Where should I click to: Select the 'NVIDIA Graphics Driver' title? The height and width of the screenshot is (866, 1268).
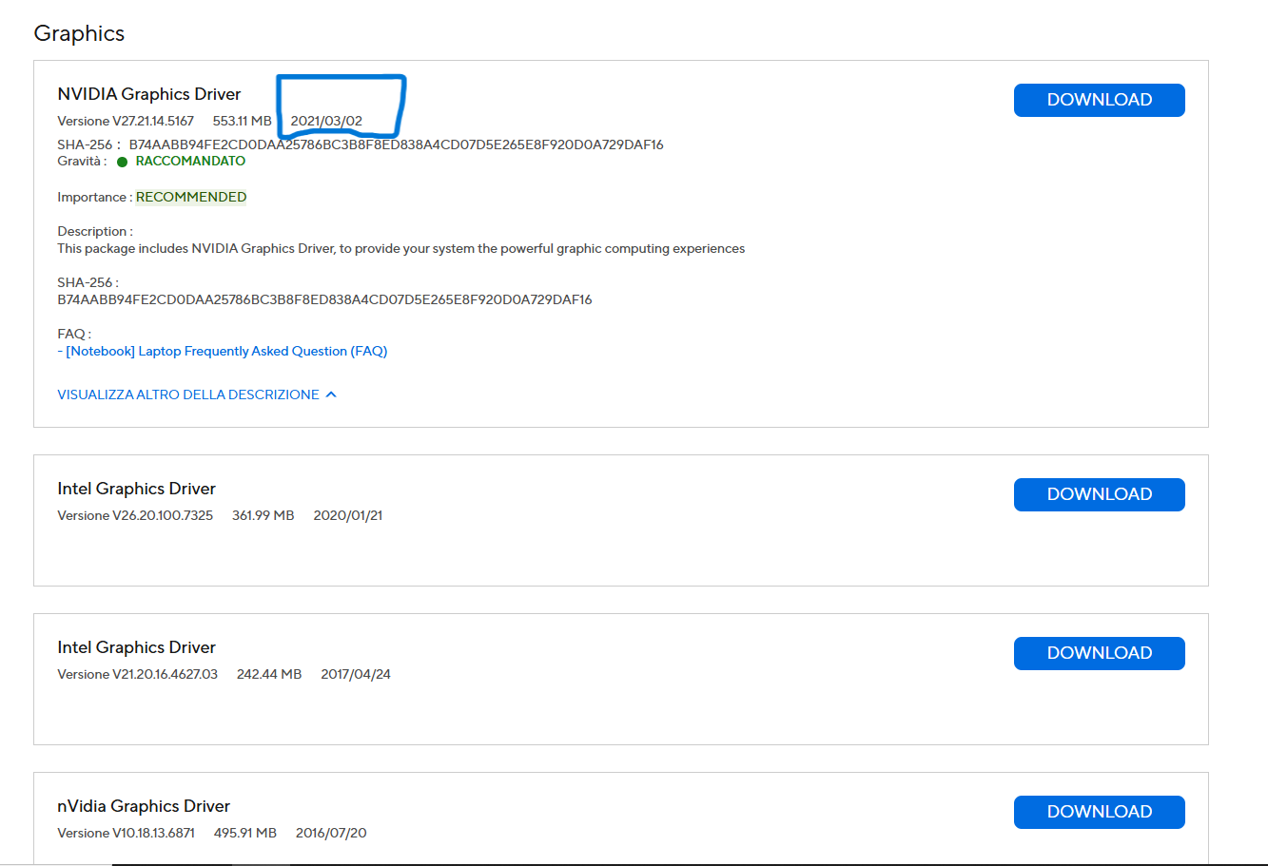coord(149,94)
